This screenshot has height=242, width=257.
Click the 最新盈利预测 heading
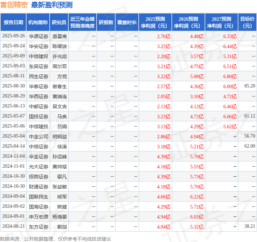pyautogui.click(x=52, y=5)
